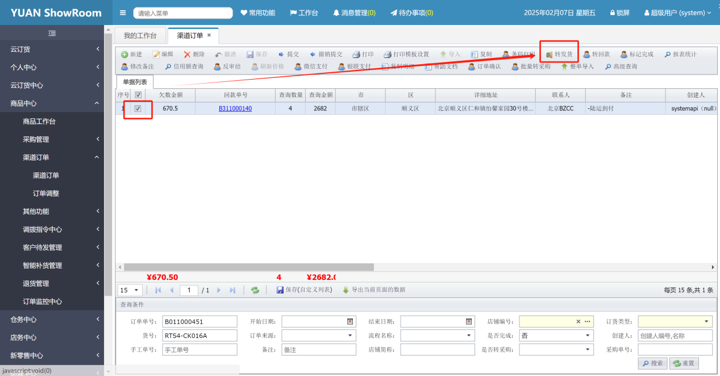This screenshot has height=376, width=720.
Task: Open 订单调整 in the sidebar
Action: [x=46, y=193]
